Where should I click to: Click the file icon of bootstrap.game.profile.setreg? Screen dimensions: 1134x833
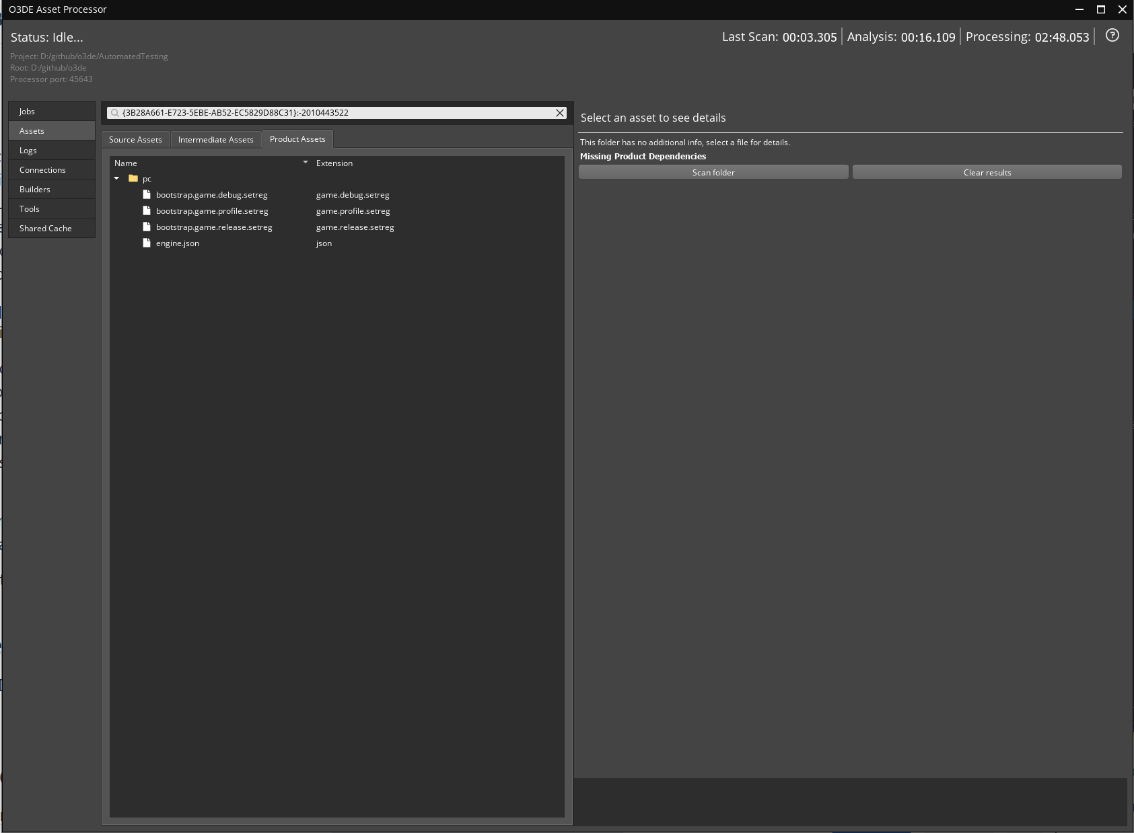pos(147,210)
